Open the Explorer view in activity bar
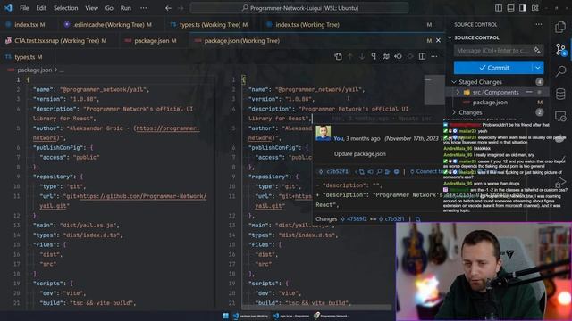The width and height of the screenshot is (572, 321). (560, 27)
